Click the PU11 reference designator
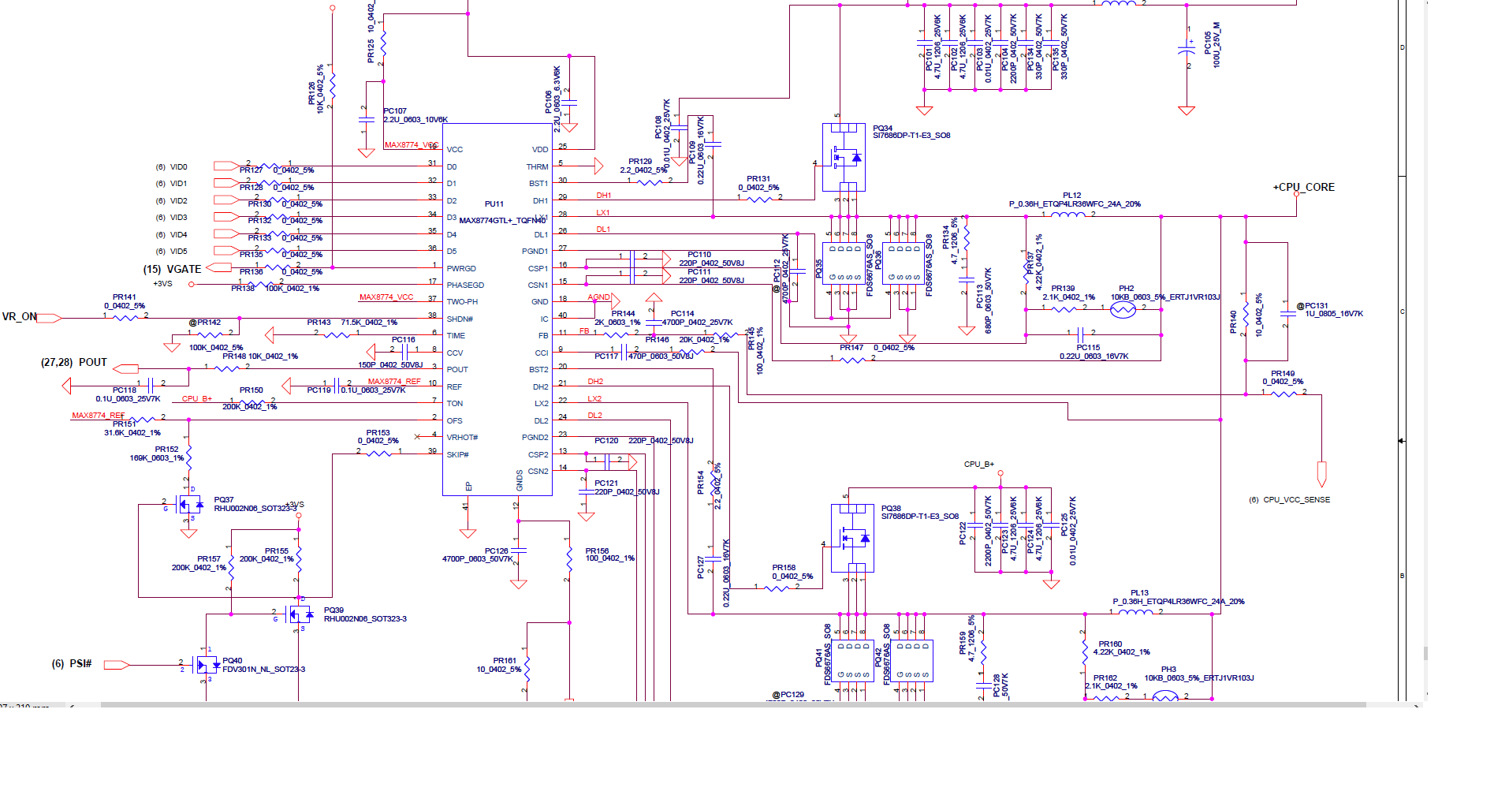Screen dimensions: 1509x795 (494, 204)
